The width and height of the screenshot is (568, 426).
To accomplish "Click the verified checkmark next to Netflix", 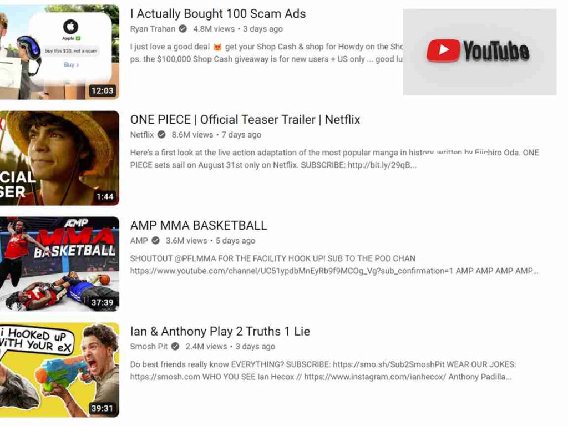I will click(x=161, y=134).
